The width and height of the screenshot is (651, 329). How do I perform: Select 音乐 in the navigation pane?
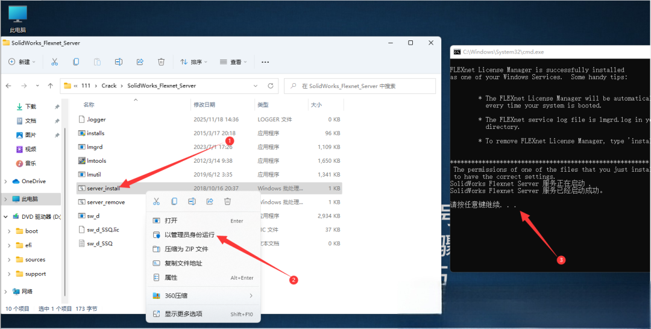(x=31, y=163)
